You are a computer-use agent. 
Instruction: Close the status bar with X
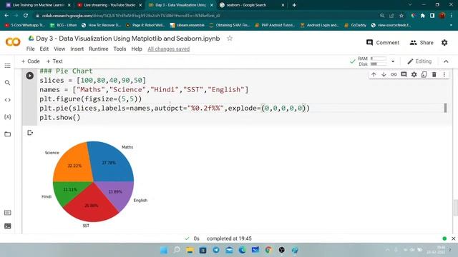(453, 238)
